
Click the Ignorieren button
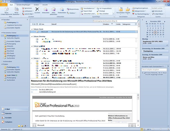pos(27,8)
